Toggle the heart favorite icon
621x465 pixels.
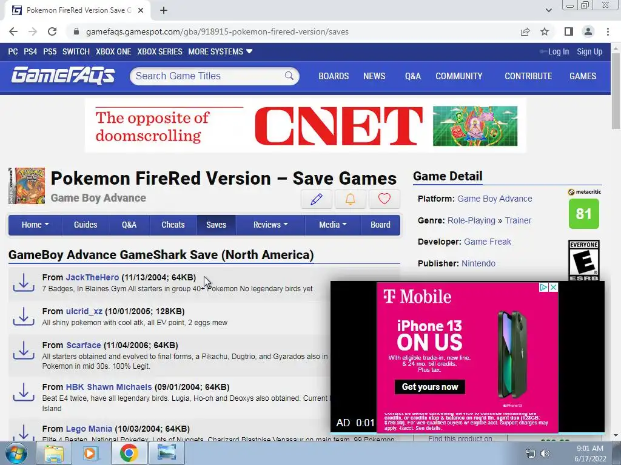384,199
